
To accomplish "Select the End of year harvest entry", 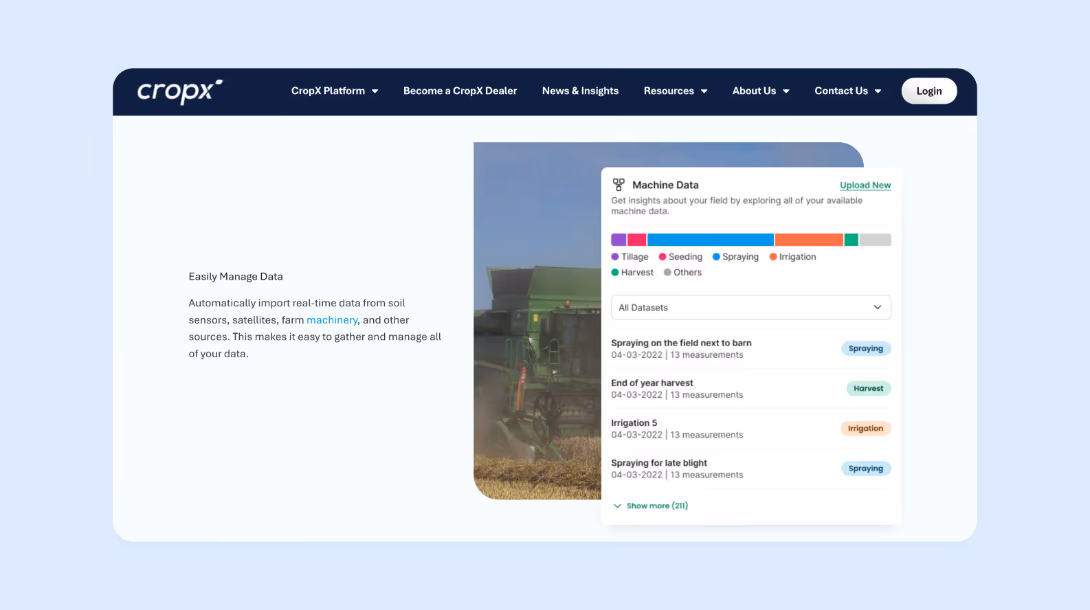I will [x=750, y=389].
